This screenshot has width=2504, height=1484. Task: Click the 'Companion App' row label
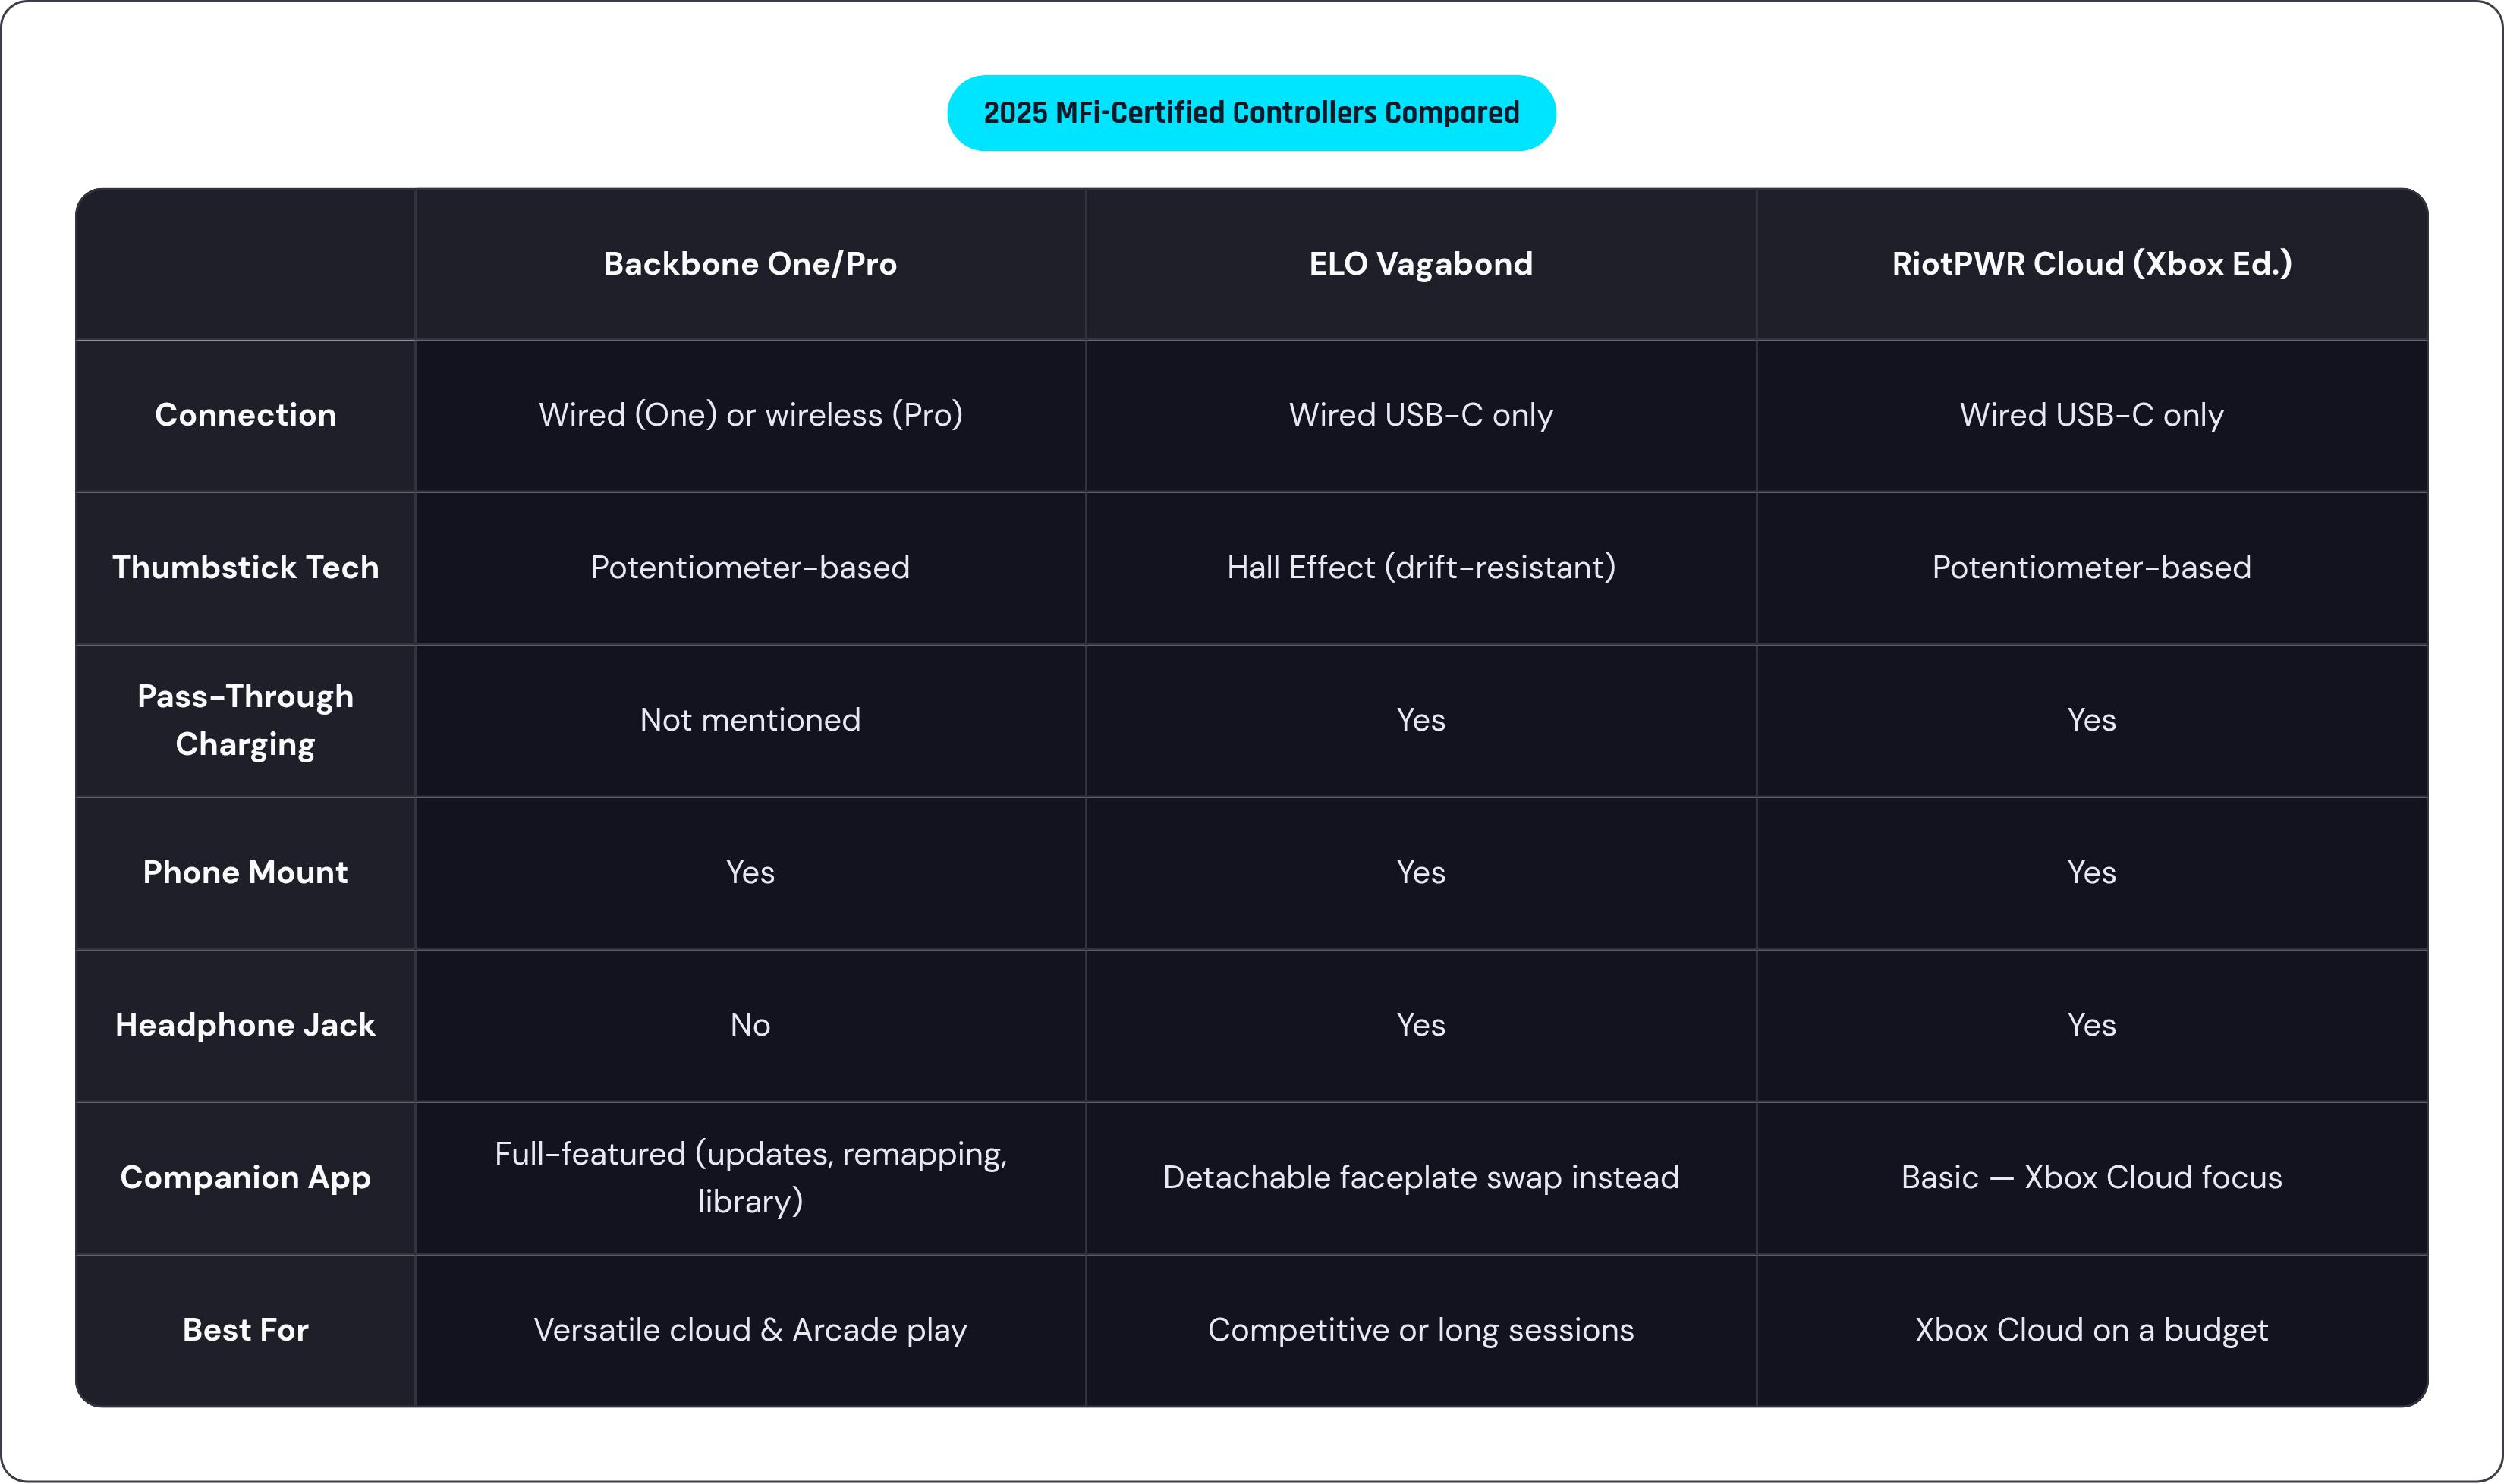(x=245, y=1178)
